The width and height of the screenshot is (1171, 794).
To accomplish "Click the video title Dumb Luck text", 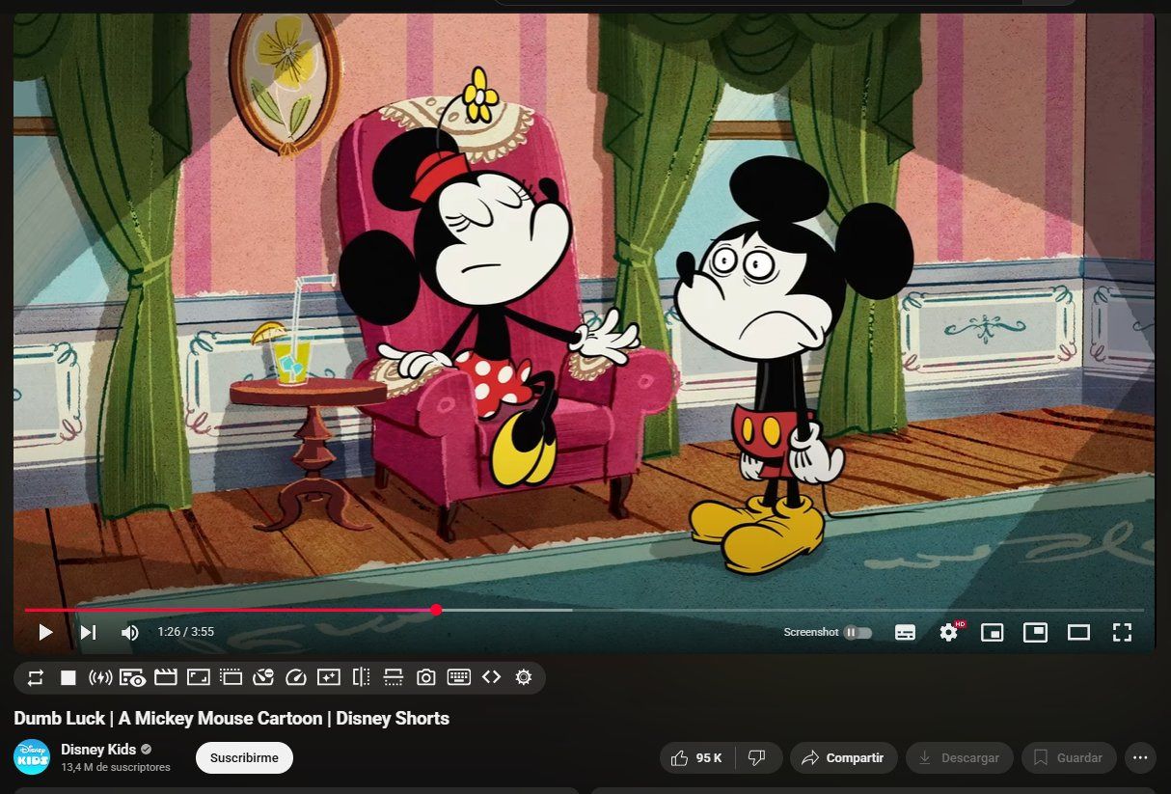I will coord(231,719).
